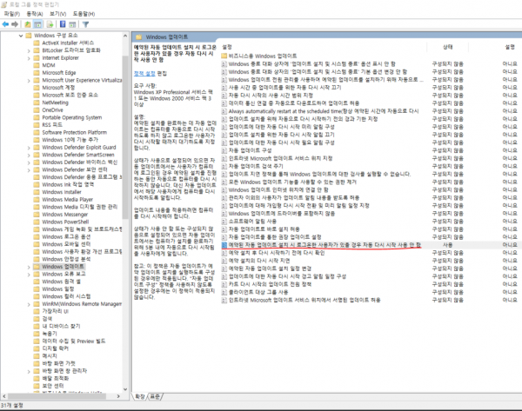Click the policy icon next to 클라이언트 대상 그룹 사용
Viewport: 522px width, 411px height.
pyautogui.click(x=224, y=292)
